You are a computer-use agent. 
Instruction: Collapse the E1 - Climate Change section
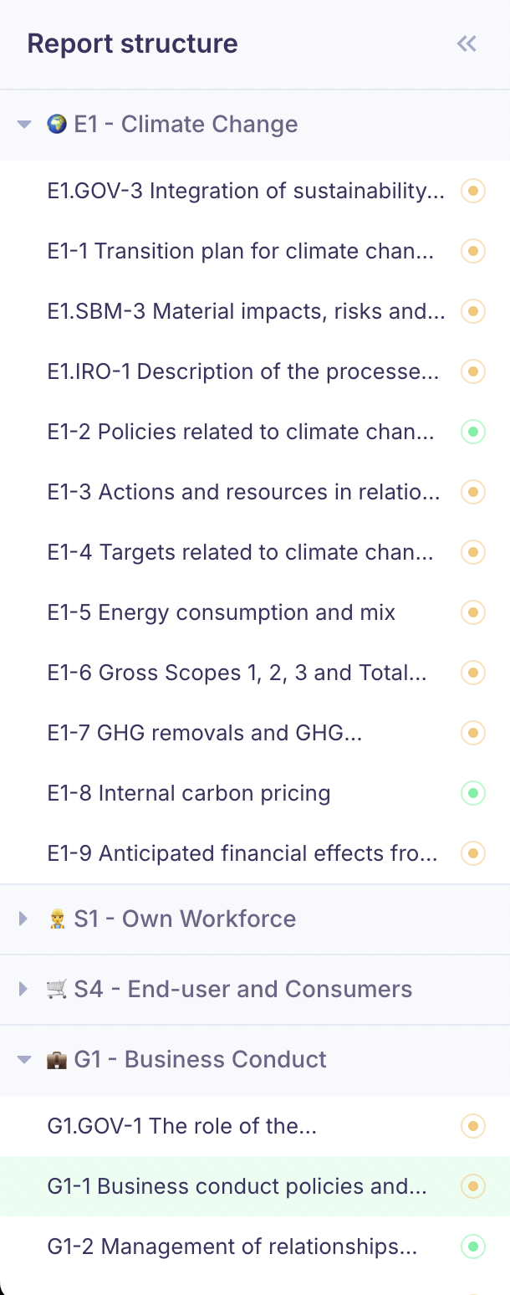click(x=24, y=125)
